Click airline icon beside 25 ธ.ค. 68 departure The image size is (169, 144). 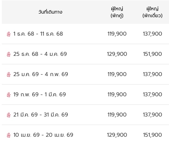[x=8, y=54]
